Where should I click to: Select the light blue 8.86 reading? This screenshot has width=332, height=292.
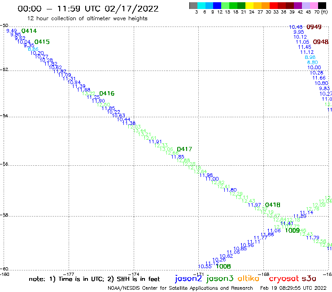tap(33, 49)
